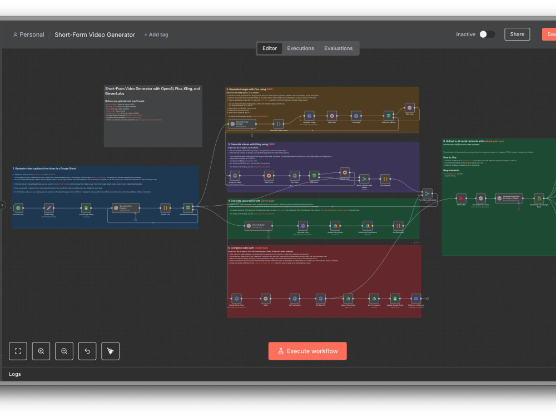Select the Wait 3min node
This screenshot has height=417, width=556.
click(332, 116)
